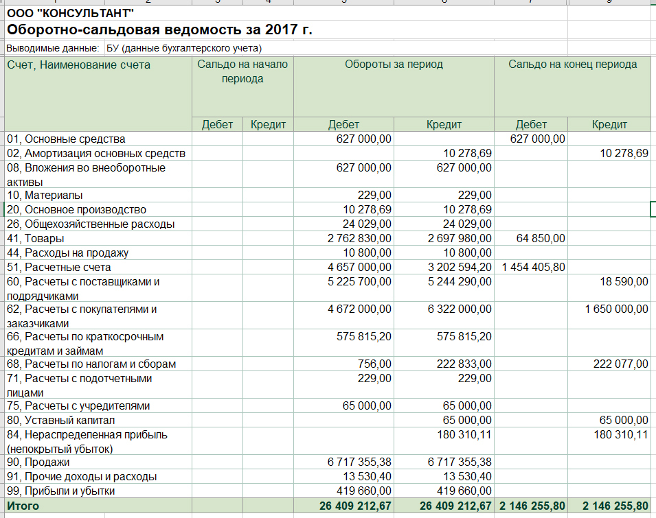
Task: Click the closing debit 627 000,00 for account 01
Action: [x=538, y=139]
